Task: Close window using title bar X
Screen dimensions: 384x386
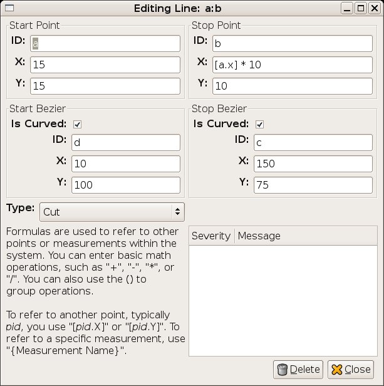Action: click(375, 8)
